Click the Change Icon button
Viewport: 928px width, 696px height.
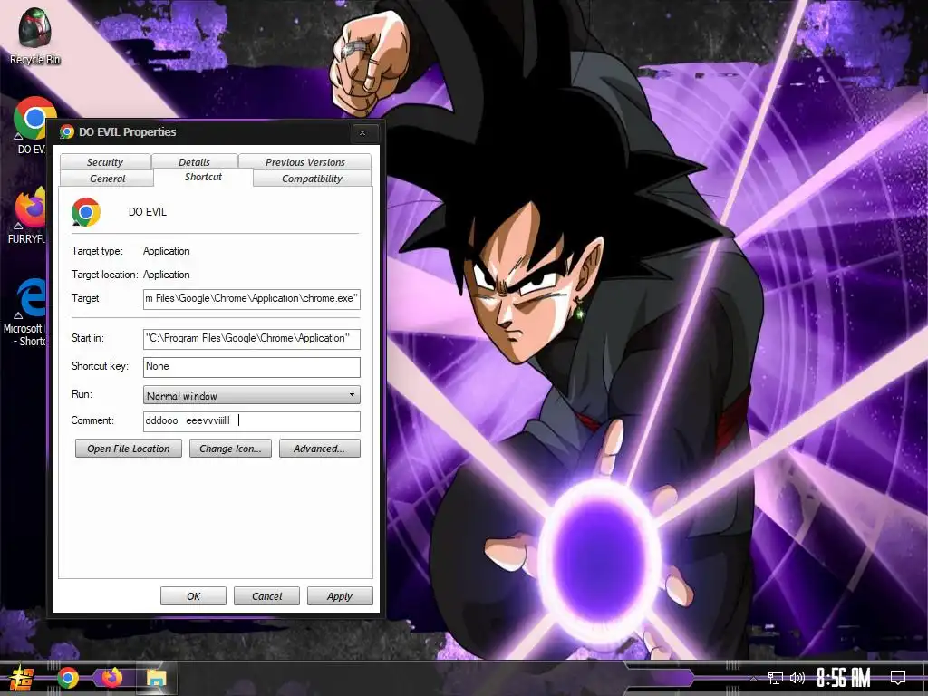click(x=230, y=449)
